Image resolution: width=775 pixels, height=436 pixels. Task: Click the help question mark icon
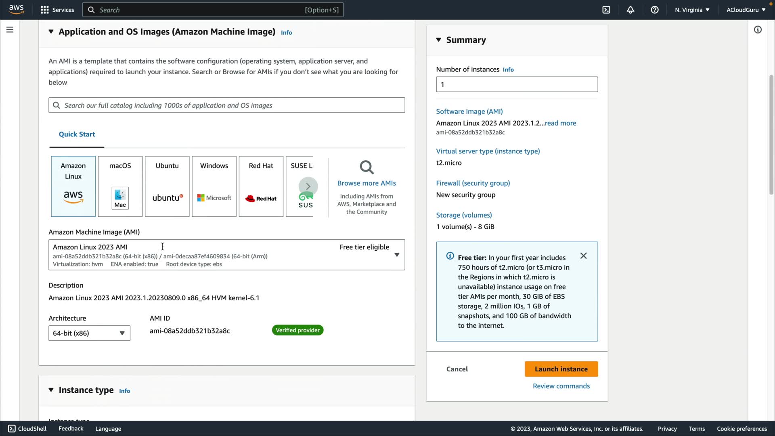tap(655, 10)
